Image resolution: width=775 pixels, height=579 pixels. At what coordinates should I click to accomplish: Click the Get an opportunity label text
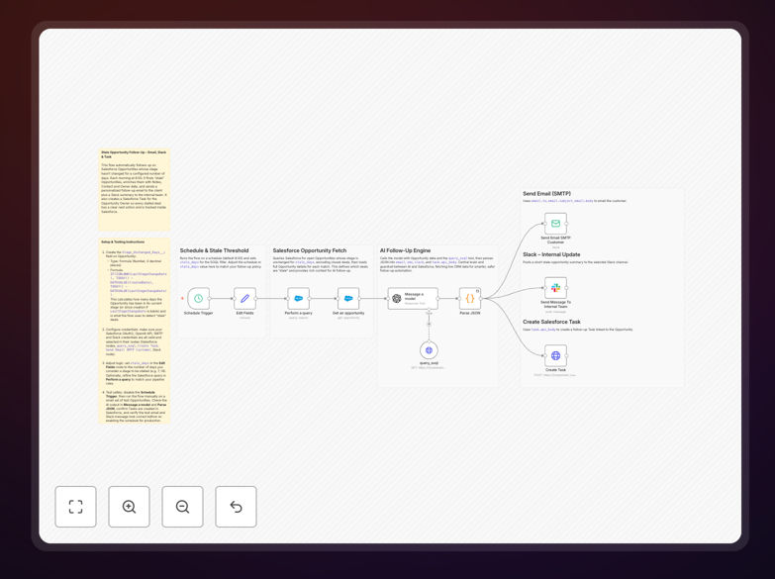click(x=348, y=313)
